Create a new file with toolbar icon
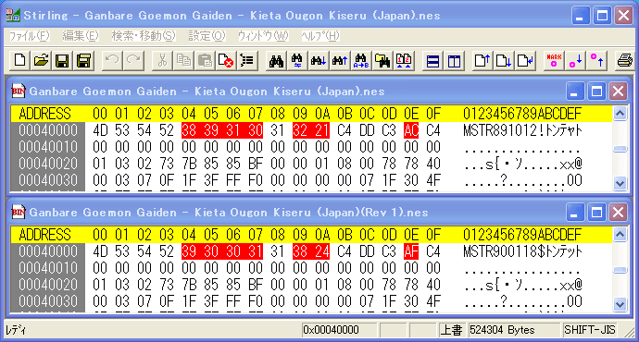639x342 pixels. pyautogui.click(x=19, y=61)
